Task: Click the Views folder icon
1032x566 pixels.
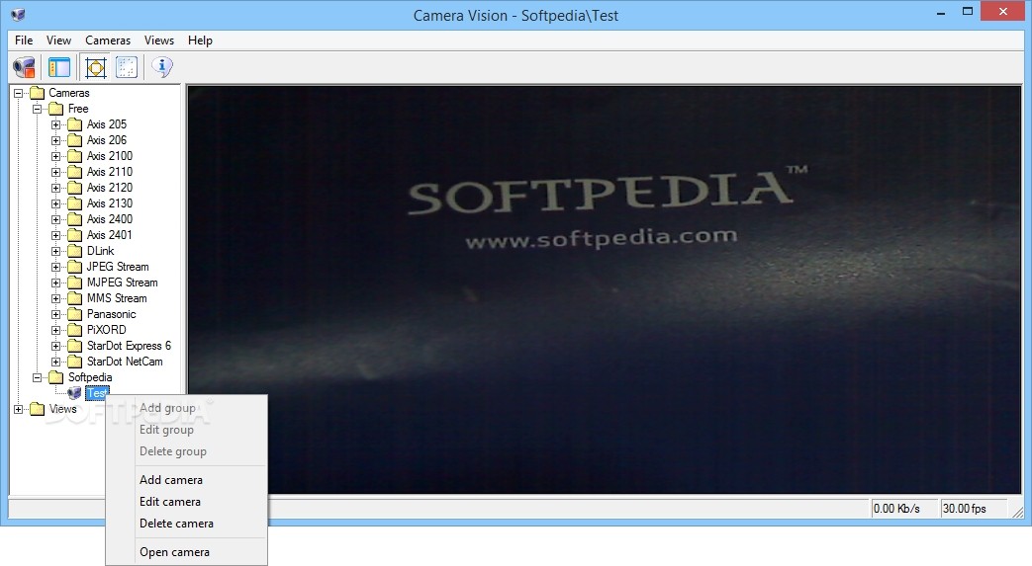Action: click(38, 409)
